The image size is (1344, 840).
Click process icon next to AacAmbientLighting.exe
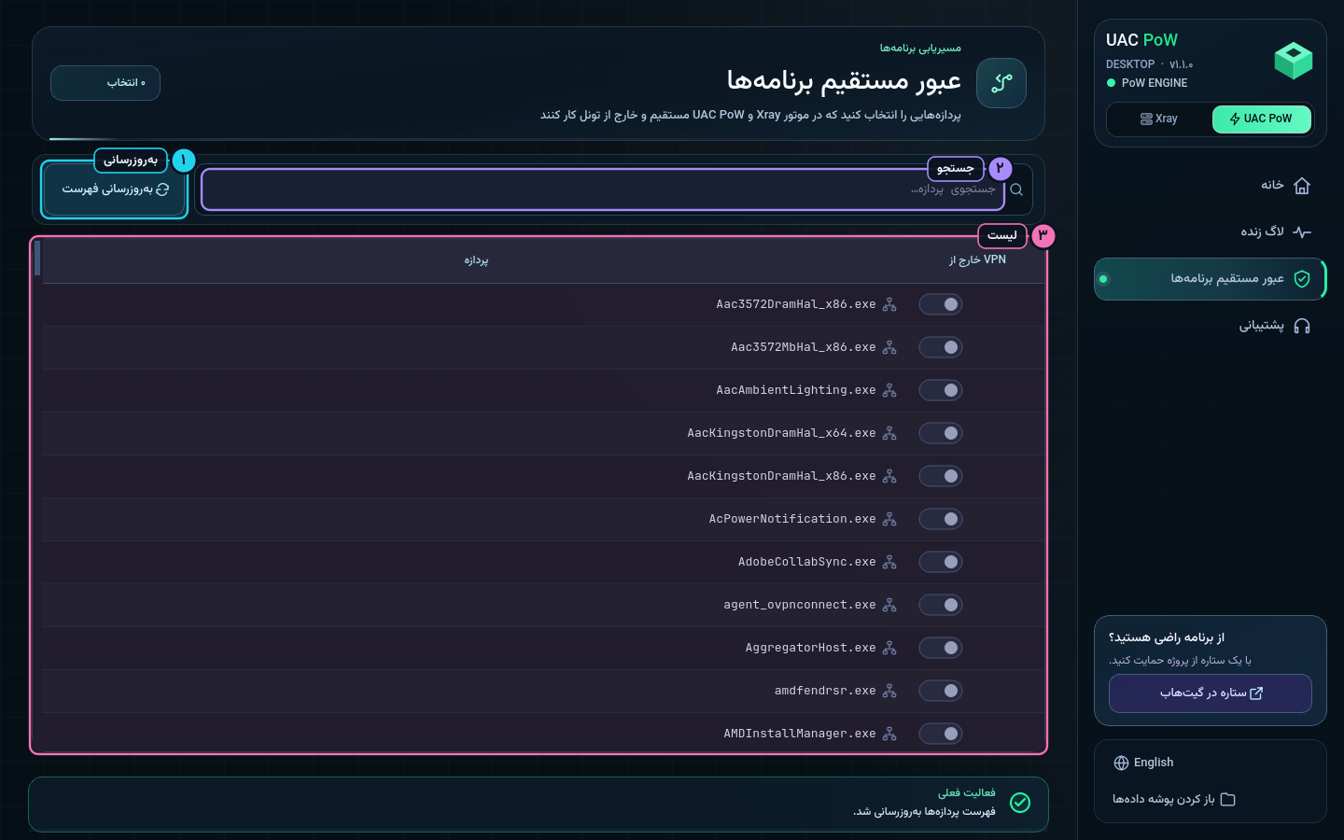tap(889, 390)
